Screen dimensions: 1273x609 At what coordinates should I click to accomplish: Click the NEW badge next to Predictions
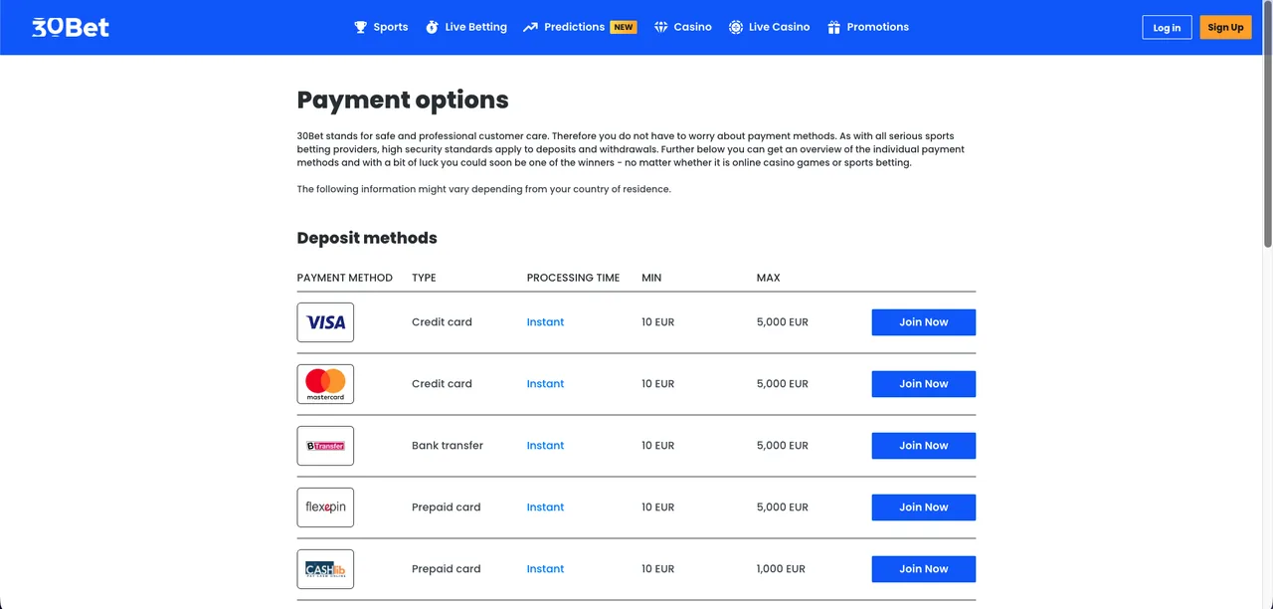(624, 27)
